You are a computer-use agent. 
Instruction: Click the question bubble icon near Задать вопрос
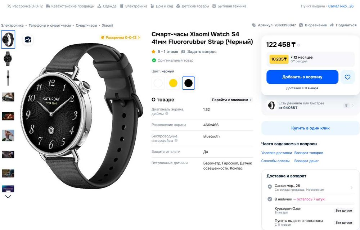(x=183, y=51)
